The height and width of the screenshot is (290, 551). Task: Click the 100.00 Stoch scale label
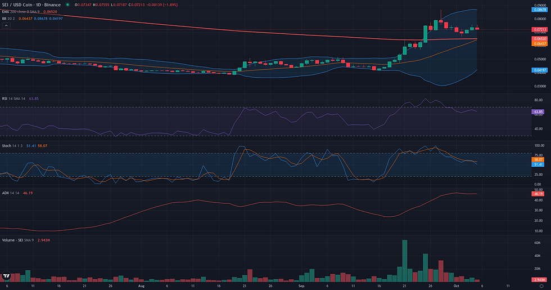click(539, 145)
